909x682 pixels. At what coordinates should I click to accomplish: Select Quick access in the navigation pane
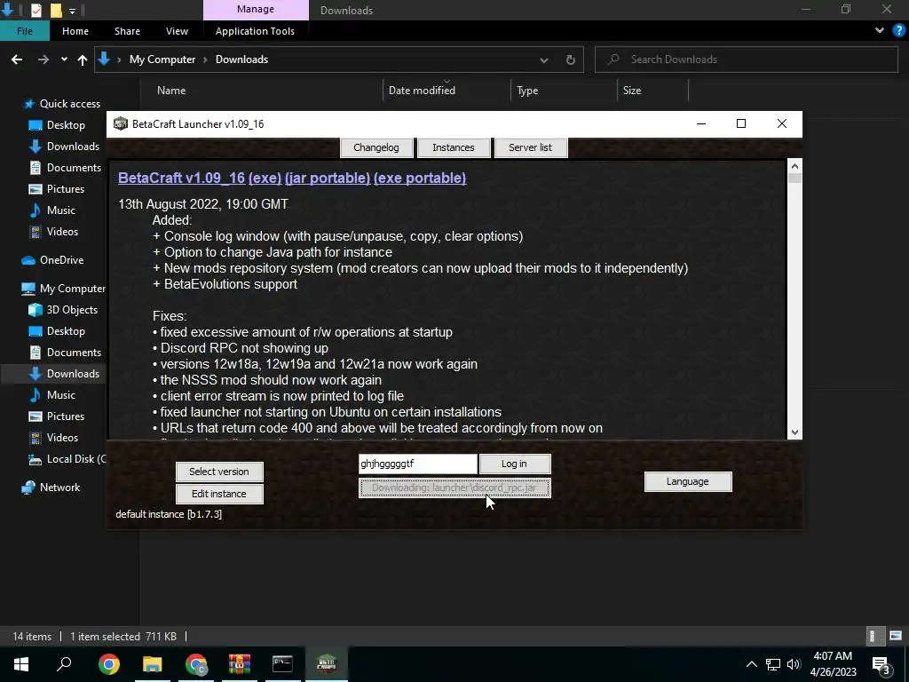coord(69,104)
